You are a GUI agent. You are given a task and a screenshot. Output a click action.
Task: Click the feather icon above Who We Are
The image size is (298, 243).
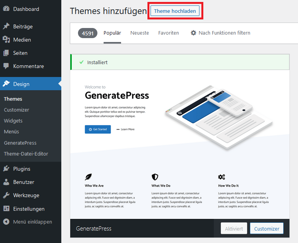click(88, 177)
